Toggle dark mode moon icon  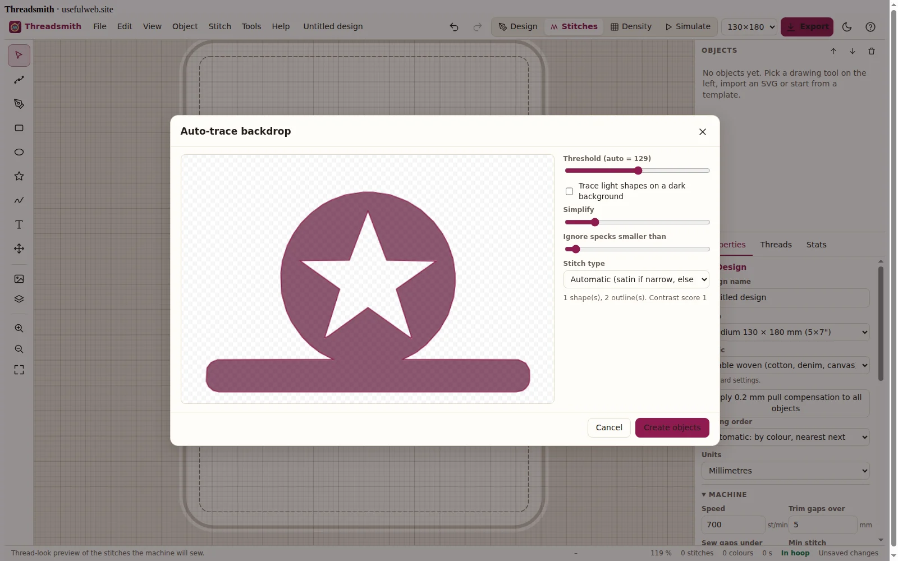[847, 27]
